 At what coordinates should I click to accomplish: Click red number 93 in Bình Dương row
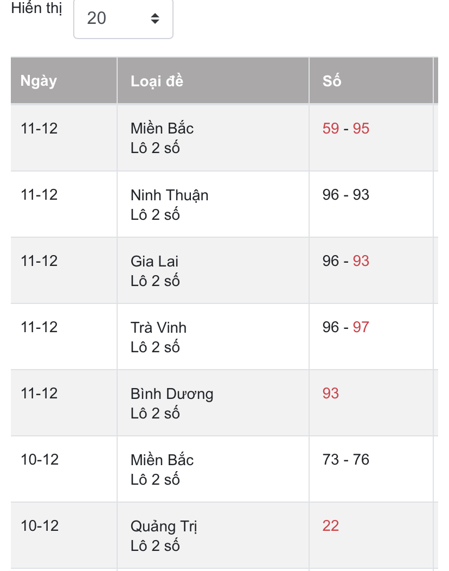(330, 394)
